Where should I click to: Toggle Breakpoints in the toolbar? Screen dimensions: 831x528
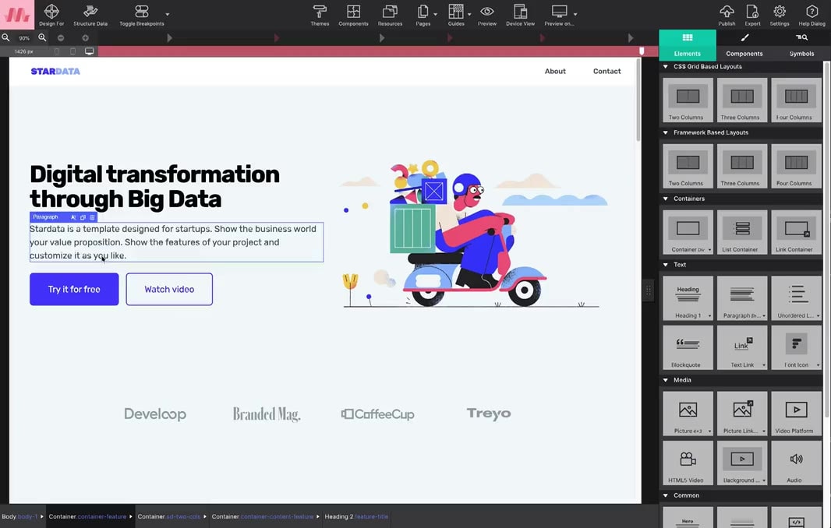click(x=141, y=14)
